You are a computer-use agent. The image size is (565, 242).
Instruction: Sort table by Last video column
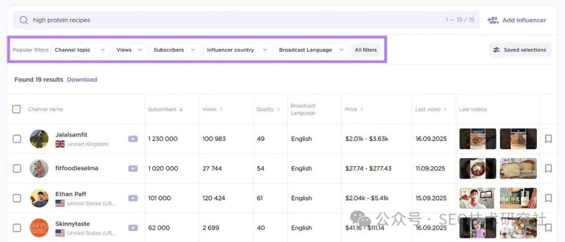(431, 109)
